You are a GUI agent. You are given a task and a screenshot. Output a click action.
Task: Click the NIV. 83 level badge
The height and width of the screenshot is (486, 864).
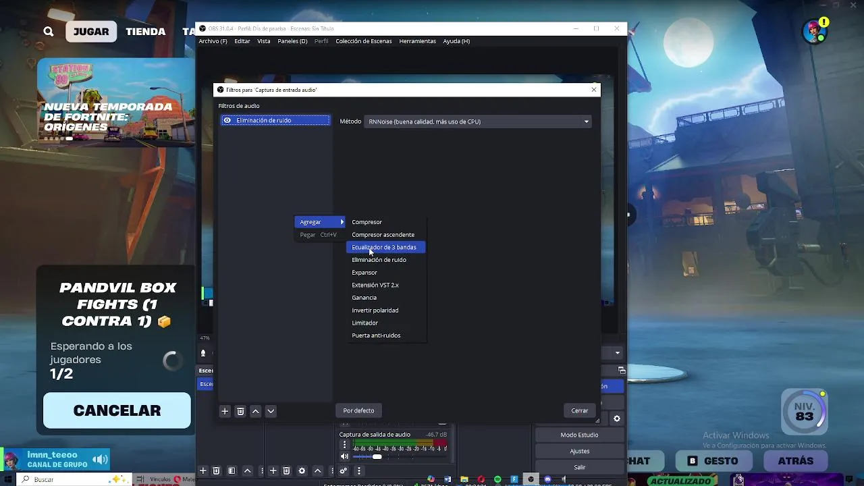click(804, 412)
